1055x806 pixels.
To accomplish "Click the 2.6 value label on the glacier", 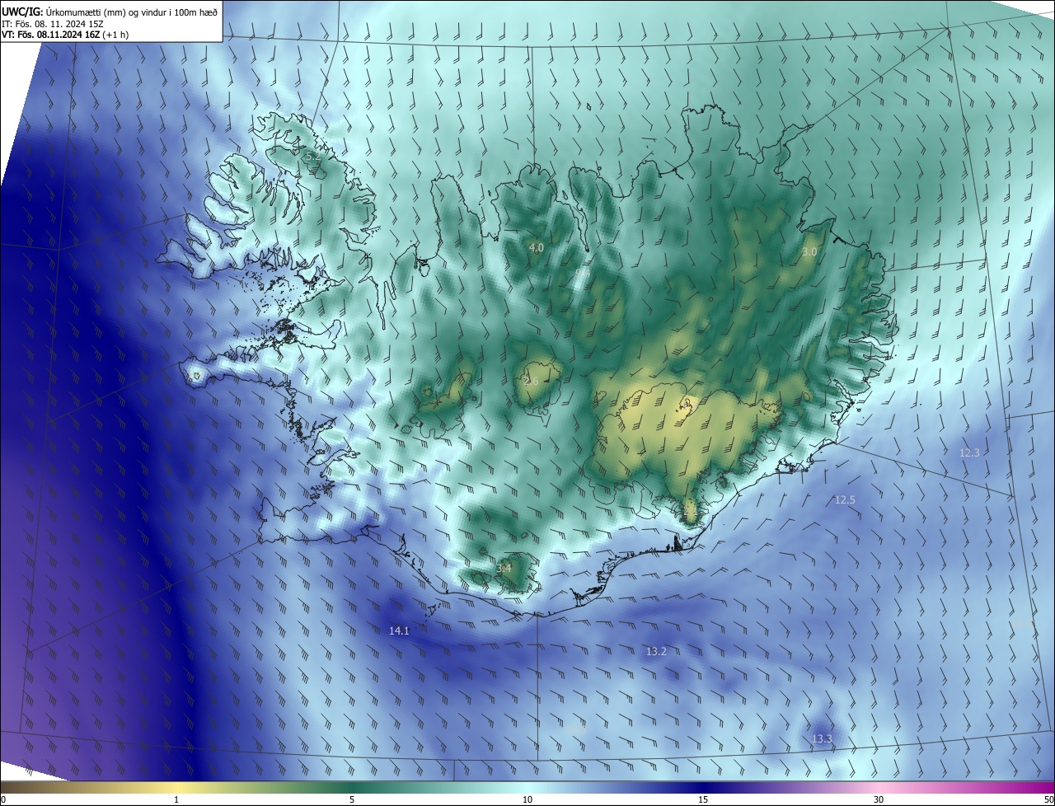I will pos(531,381).
